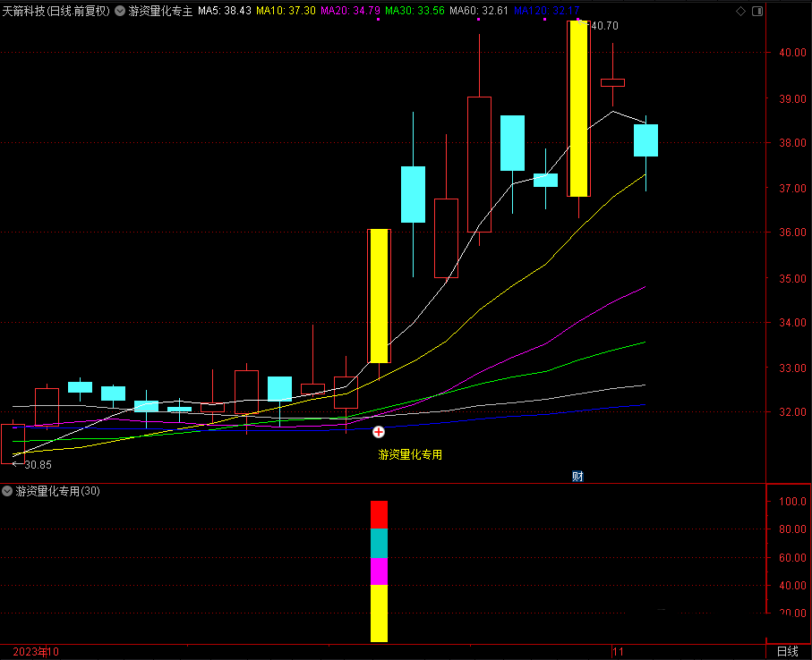Screen dimensions: 812x660
Task: Open the 游资量化专用(30) sub-indicator dropdown
Action: [8, 491]
